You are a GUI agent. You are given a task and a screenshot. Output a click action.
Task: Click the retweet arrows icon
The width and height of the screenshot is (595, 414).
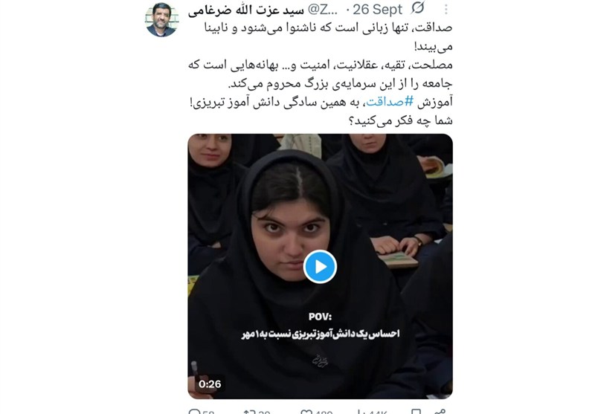pos(249,412)
